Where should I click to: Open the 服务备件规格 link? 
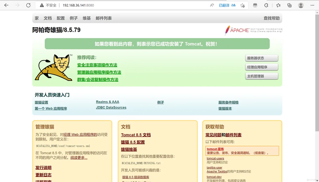[x=228, y=102]
